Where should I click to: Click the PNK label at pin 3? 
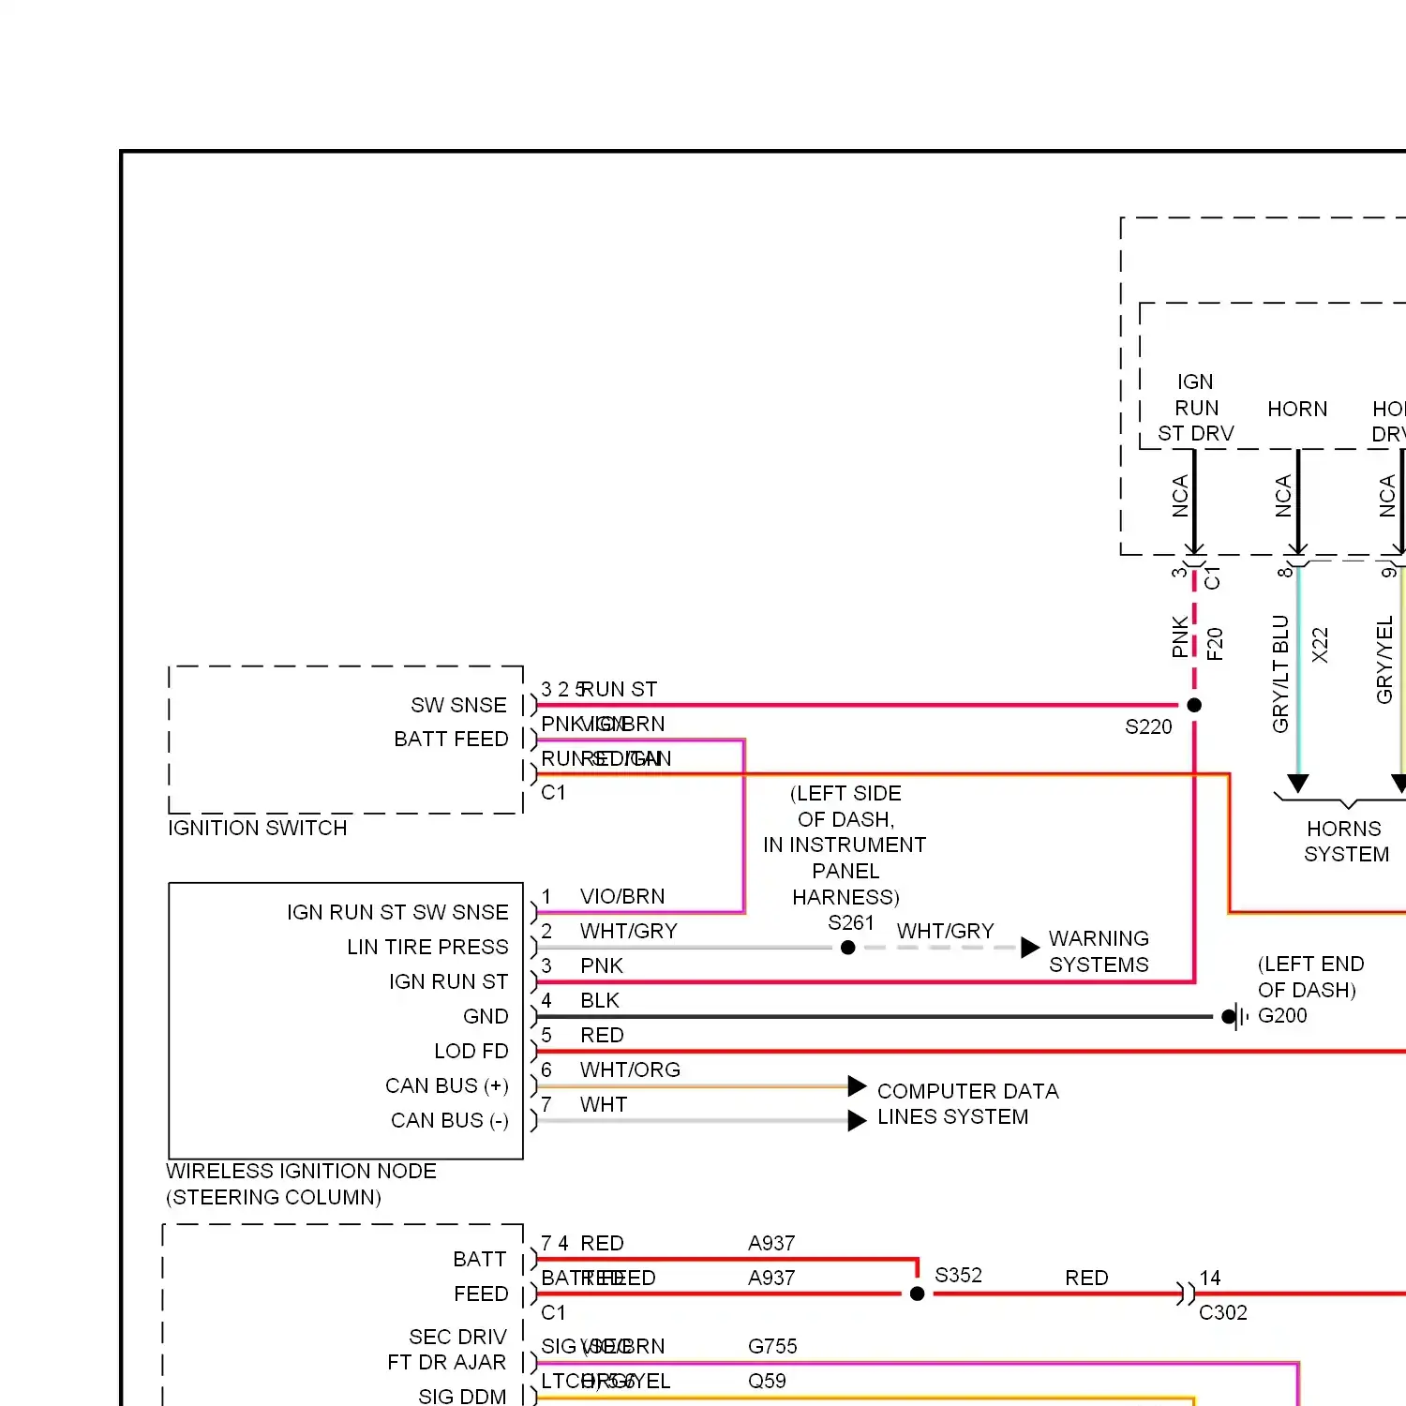[x=602, y=965]
